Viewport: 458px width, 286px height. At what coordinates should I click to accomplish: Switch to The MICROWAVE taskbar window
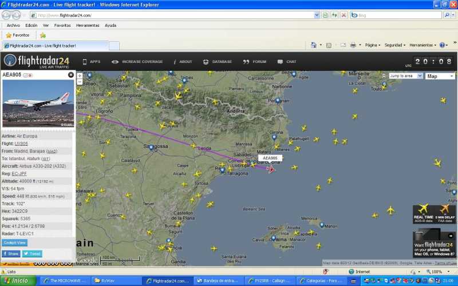tap(65, 281)
